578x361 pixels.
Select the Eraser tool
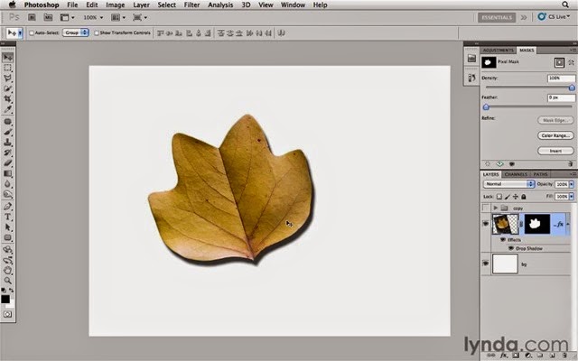pos(7,162)
